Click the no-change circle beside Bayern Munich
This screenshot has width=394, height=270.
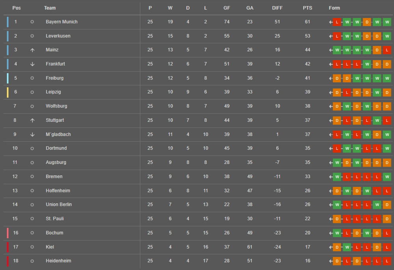pyautogui.click(x=32, y=22)
